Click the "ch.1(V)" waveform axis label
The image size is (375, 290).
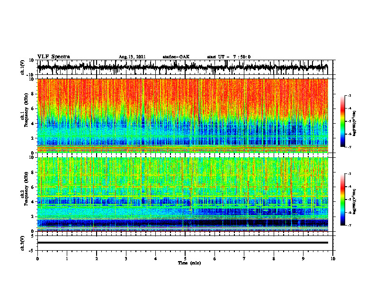[x=23, y=67]
